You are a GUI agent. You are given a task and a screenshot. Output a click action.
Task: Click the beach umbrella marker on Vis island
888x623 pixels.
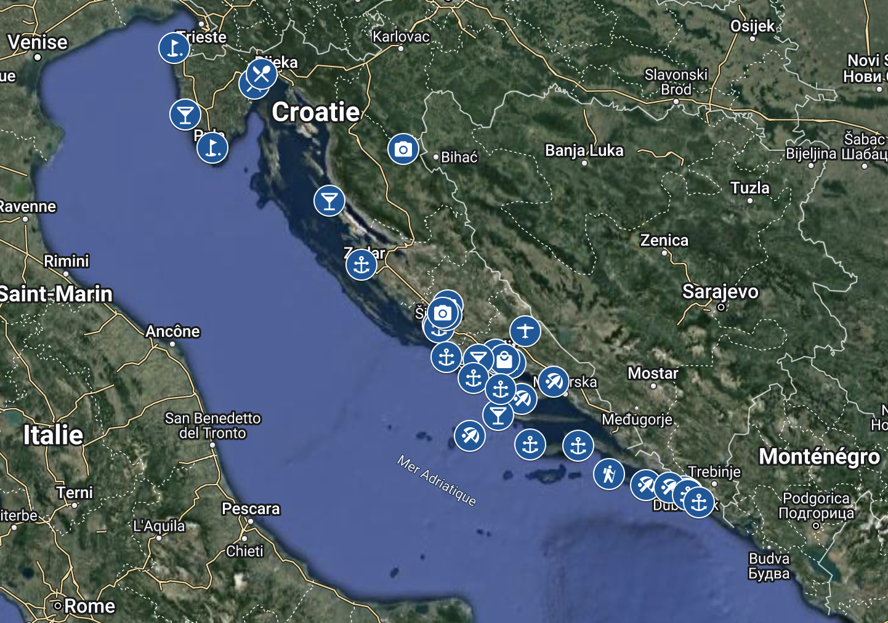(470, 436)
